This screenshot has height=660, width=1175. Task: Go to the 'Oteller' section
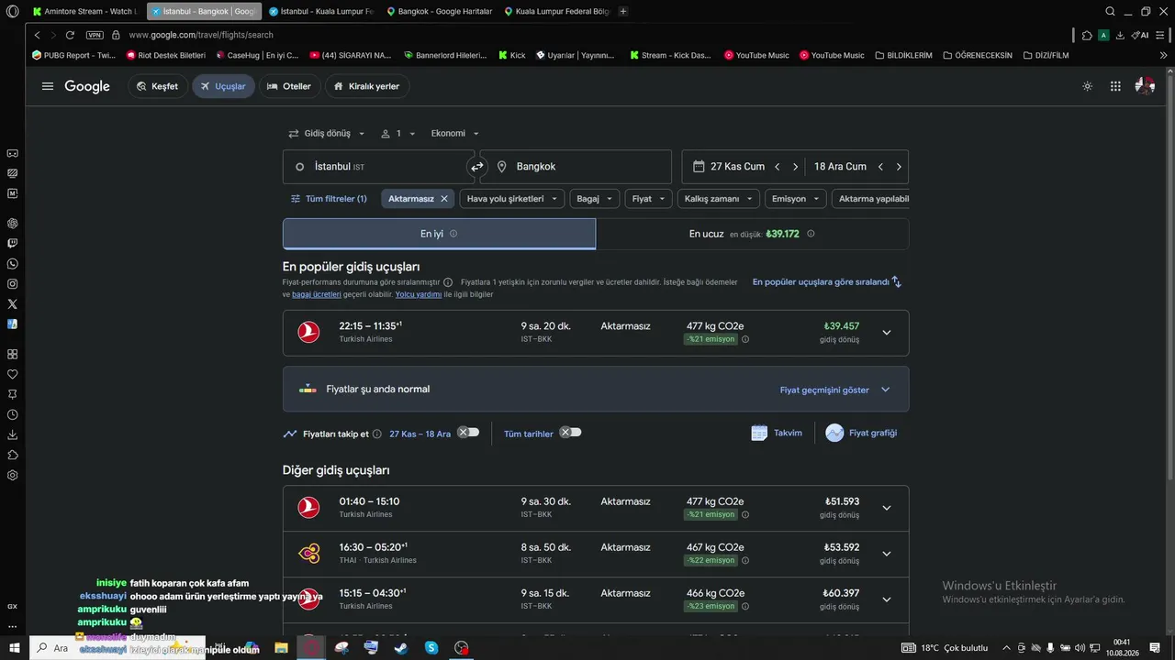(x=288, y=86)
